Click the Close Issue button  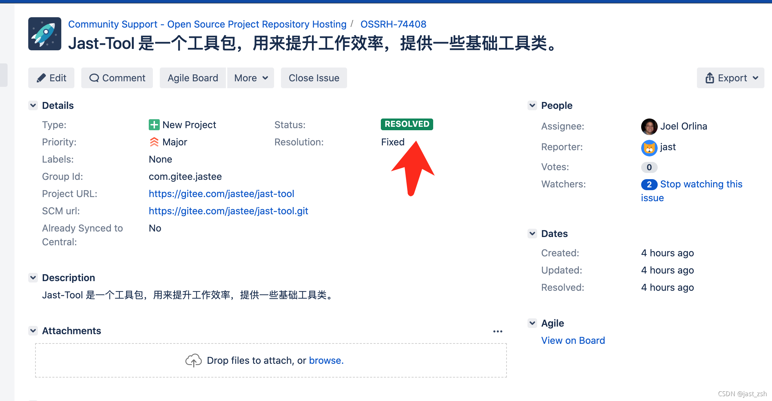coord(314,78)
